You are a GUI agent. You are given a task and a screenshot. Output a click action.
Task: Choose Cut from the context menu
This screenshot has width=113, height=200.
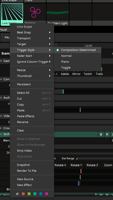(32, 99)
